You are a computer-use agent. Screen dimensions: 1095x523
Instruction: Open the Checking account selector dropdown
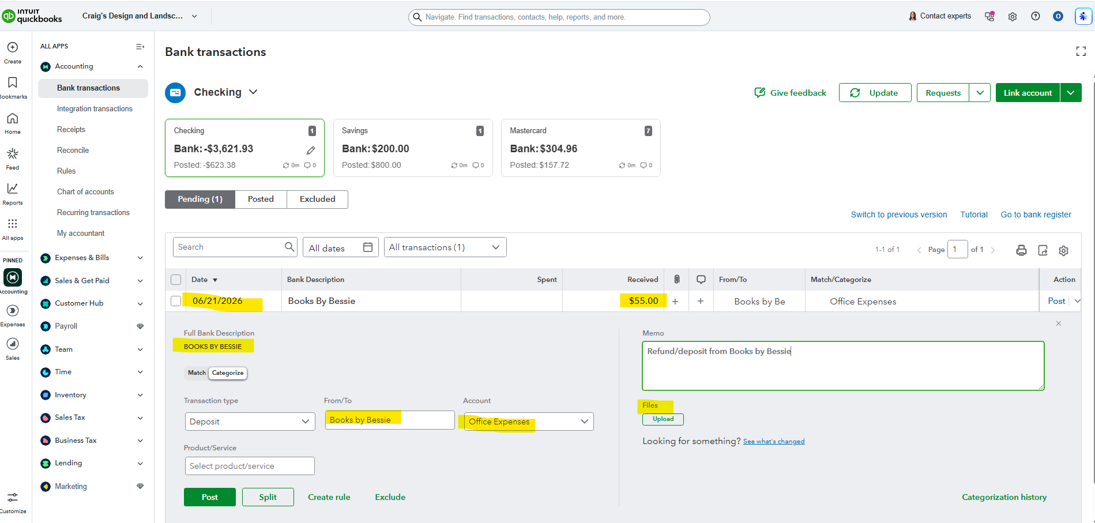pyautogui.click(x=226, y=92)
